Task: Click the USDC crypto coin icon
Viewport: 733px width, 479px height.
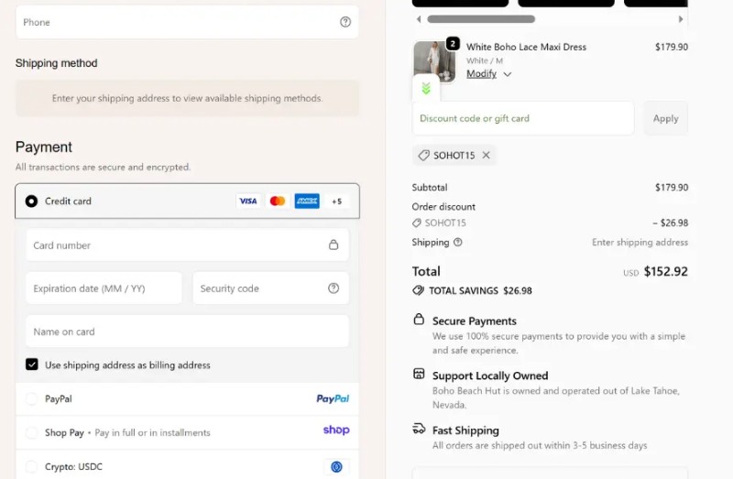Action: point(336,466)
